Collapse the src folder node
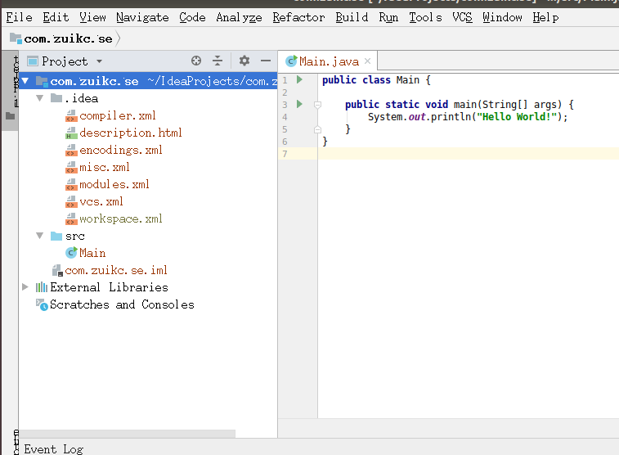This screenshot has width=619, height=455. click(39, 236)
